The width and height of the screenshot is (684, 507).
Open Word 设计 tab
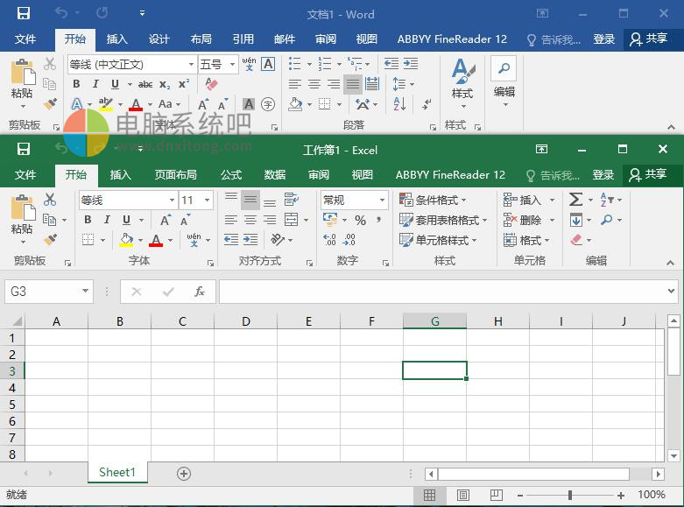[x=159, y=39]
